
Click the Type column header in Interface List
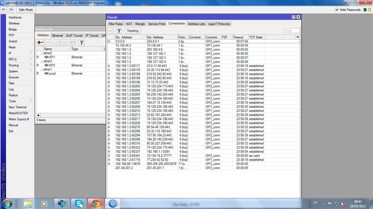click(x=87, y=49)
